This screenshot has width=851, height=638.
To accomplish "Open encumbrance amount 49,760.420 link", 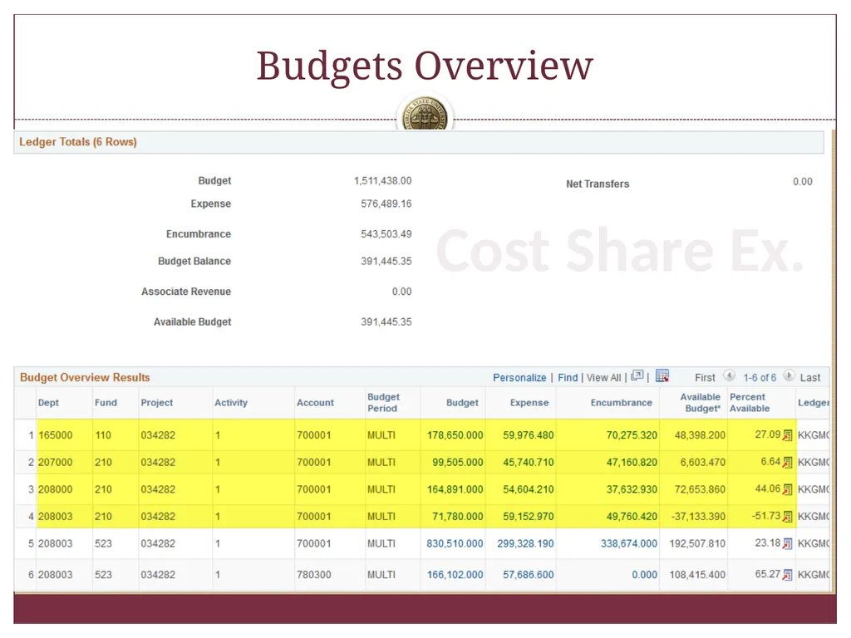I will pos(632,517).
